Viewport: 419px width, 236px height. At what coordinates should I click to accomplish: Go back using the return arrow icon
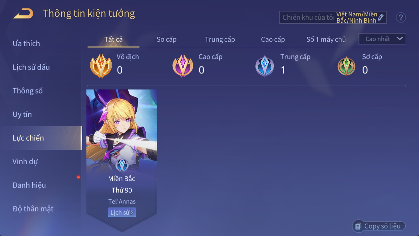pyautogui.click(x=23, y=14)
